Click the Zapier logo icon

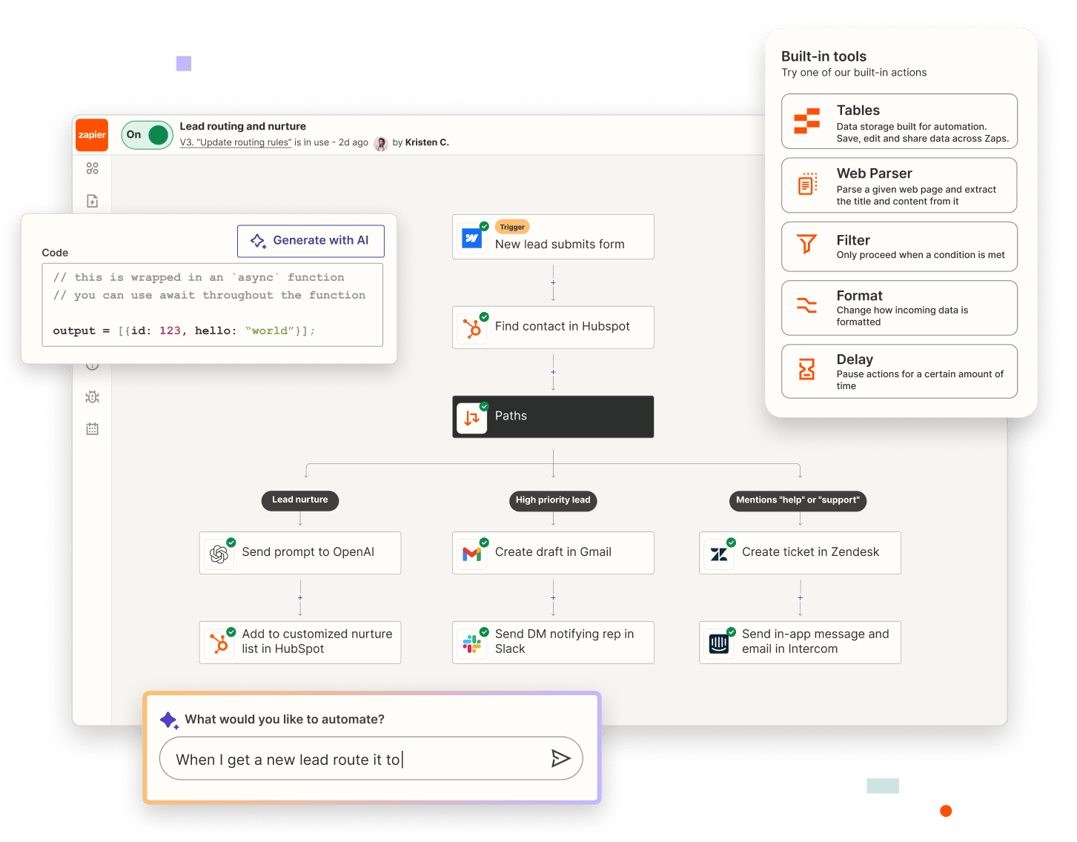tap(92, 135)
